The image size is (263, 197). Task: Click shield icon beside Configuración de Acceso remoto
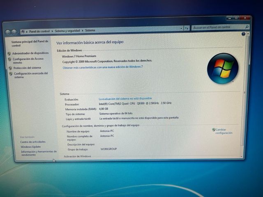pyautogui.click(x=9, y=59)
